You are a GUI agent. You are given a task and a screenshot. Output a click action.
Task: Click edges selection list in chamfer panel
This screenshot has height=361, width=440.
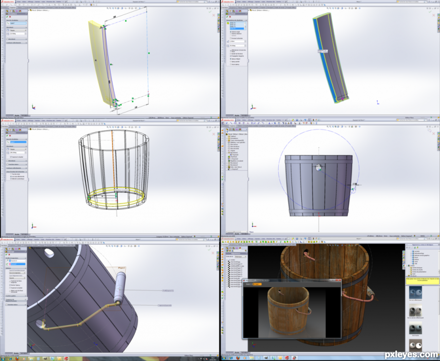(238, 26)
